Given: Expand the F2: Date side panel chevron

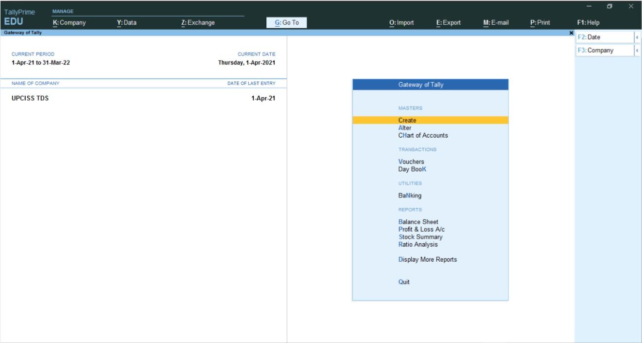Looking at the screenshot, I should [x=638, y=36].
